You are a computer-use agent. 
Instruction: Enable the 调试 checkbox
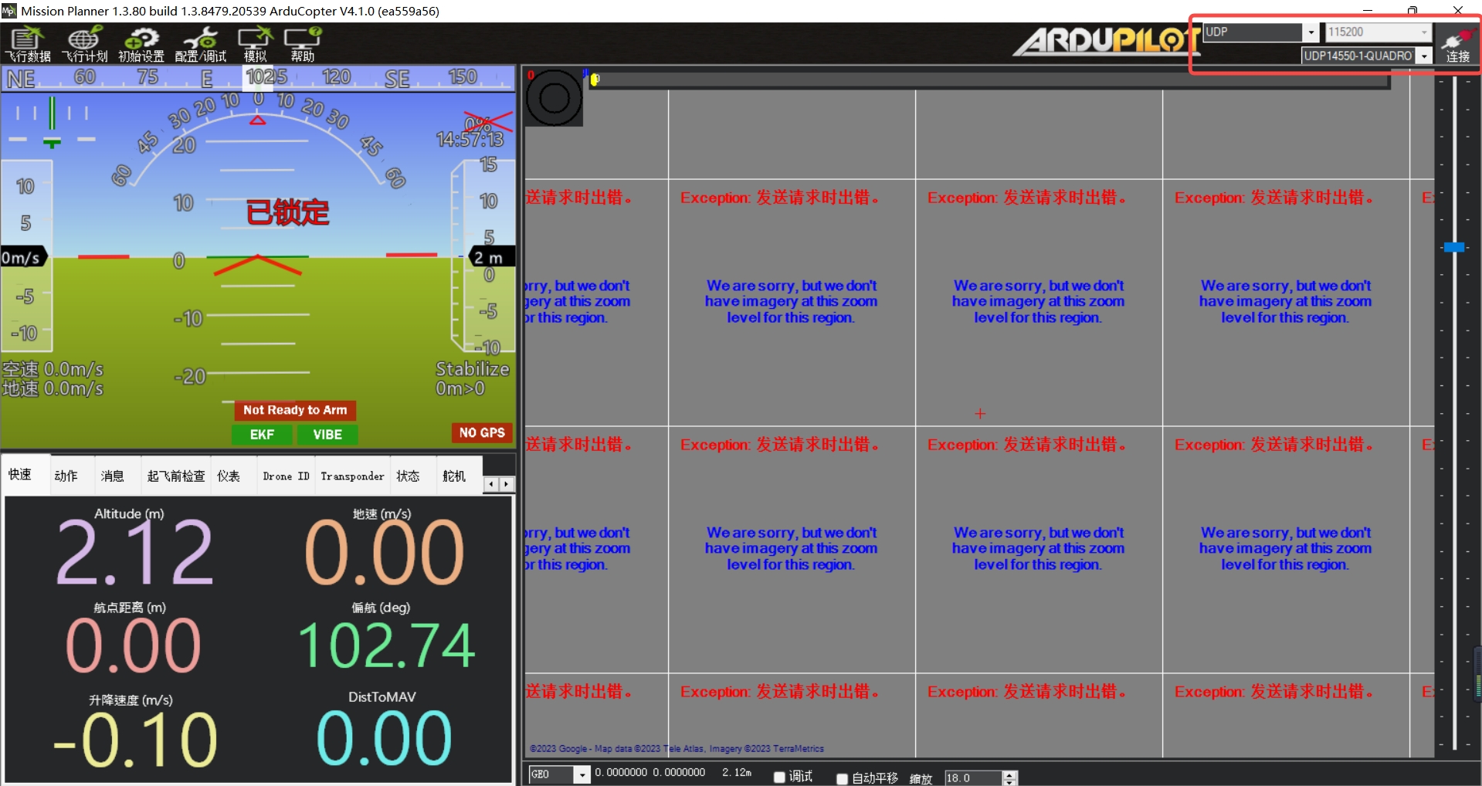click(780, 778)
